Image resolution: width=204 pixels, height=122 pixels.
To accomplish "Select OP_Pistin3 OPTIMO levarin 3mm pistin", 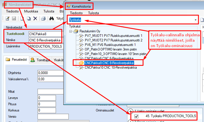I will 111,49.
